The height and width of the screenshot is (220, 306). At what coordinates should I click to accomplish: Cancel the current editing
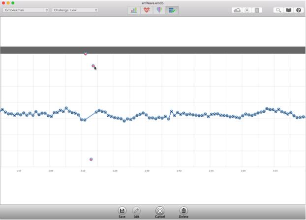[160, 212]
